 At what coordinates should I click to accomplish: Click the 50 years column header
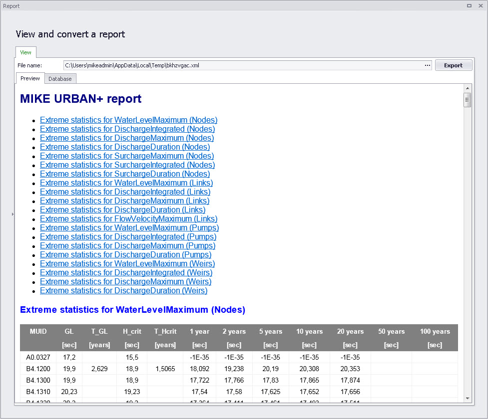[x=391, y=332]
